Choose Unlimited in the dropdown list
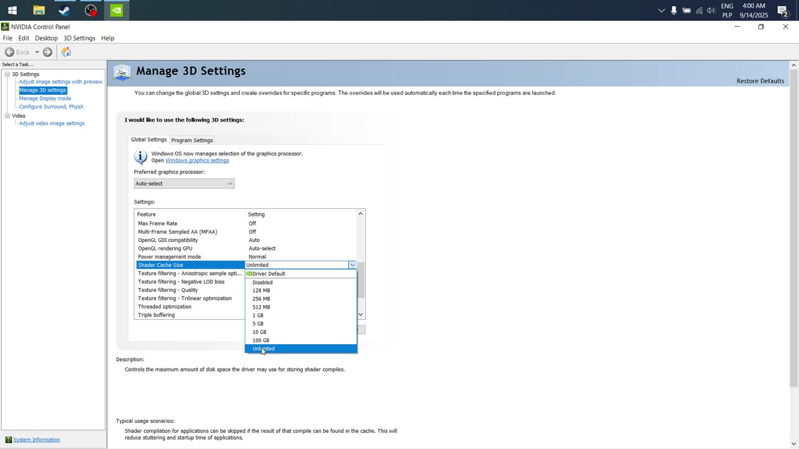799x449 pixels. pos(301,349)
